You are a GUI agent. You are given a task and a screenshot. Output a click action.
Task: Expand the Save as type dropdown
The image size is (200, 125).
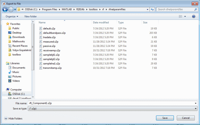point(112,109)
